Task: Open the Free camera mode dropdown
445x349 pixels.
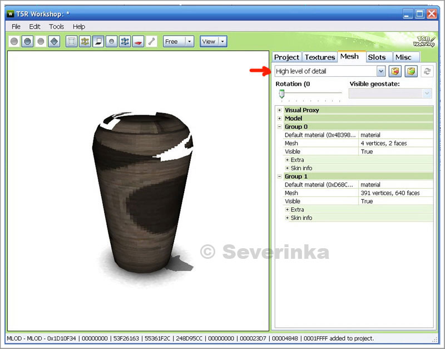Action: pos(189,42)
